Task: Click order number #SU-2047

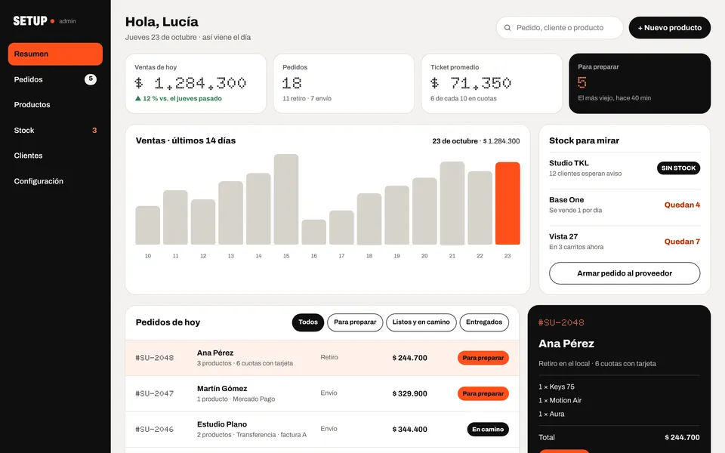Action: (154, 393)
